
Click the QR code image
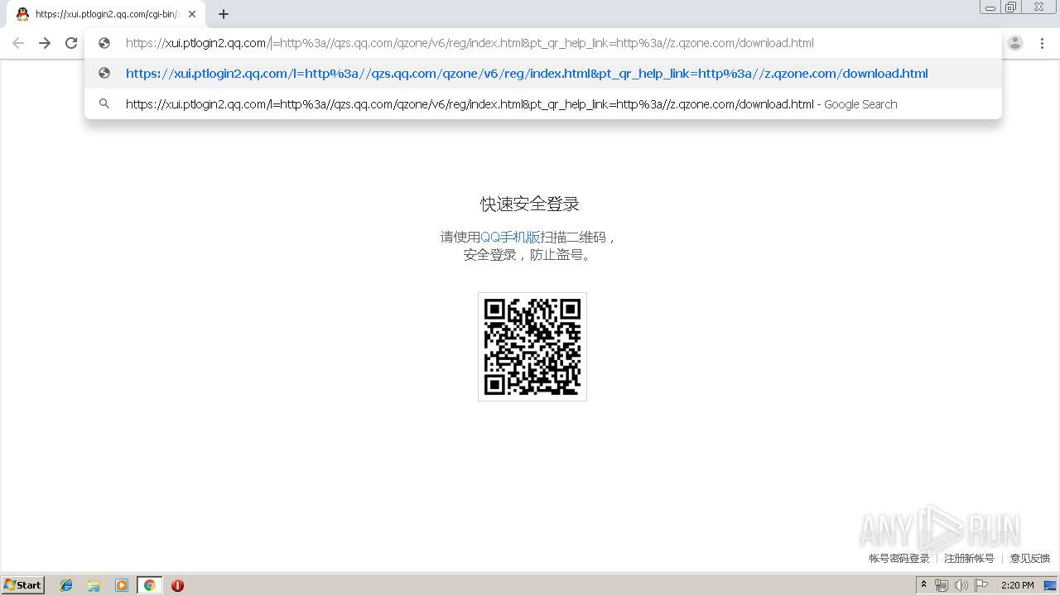click(x=532, y=347)
